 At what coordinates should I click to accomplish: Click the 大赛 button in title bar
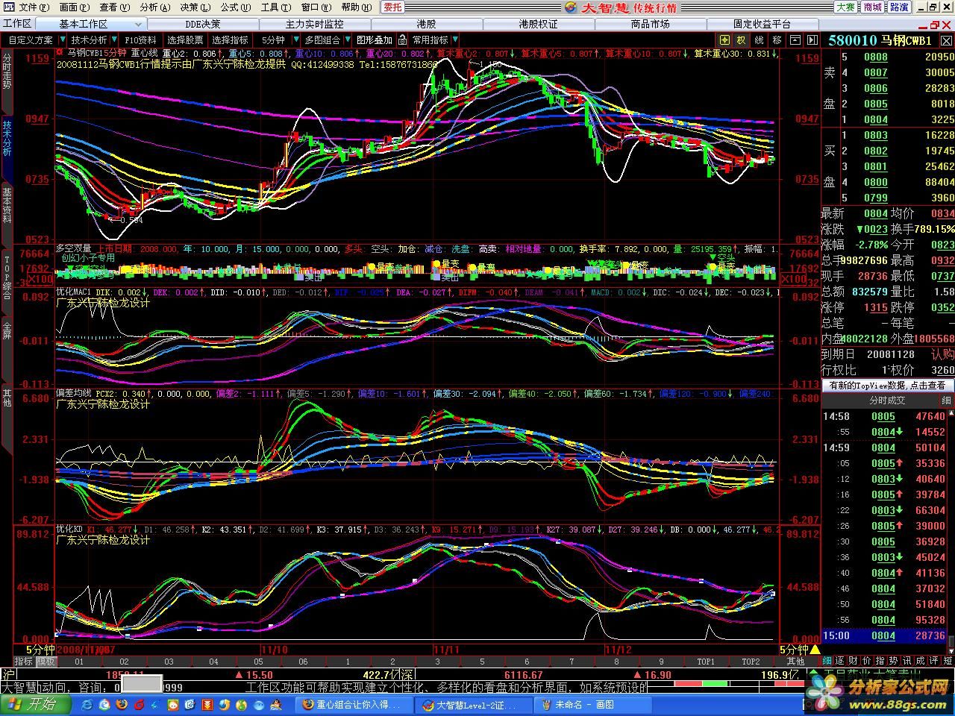845,7
